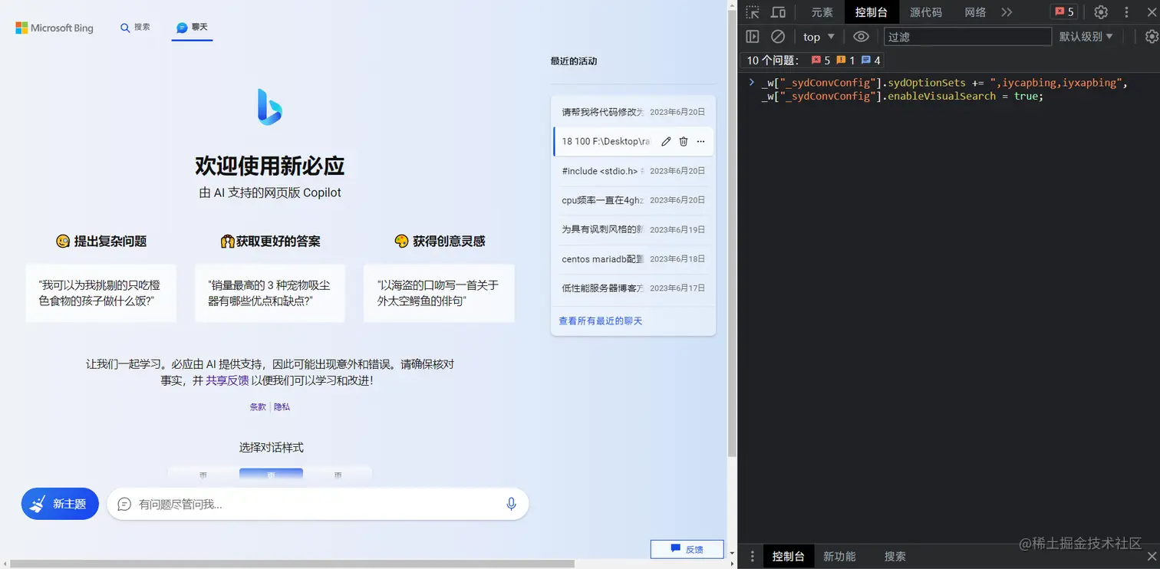Clear the console with the ban icon
Screen dimensions: 1160x569
778,37
